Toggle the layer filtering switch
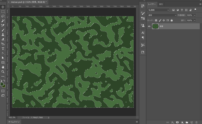 pos(195,10)
